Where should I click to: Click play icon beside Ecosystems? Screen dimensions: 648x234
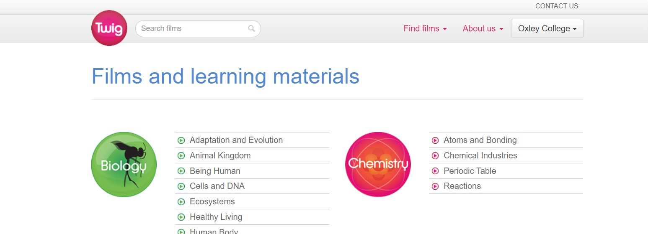(x=181, y=202)
